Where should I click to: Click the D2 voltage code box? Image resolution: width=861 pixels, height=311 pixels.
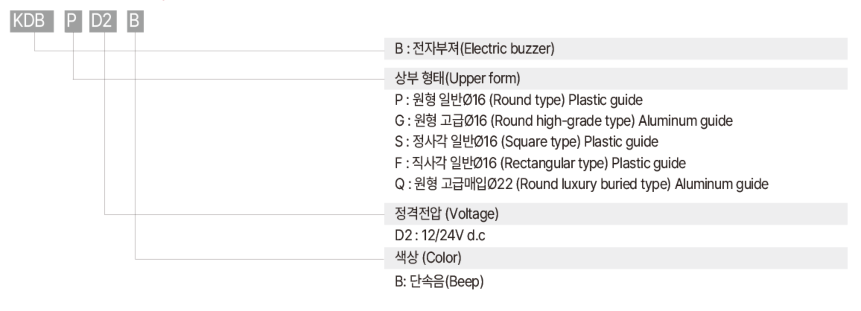pos(103,21)
